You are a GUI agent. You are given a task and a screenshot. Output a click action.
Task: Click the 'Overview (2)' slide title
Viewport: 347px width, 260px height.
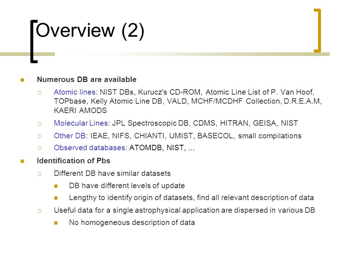[x=90, y=30]
